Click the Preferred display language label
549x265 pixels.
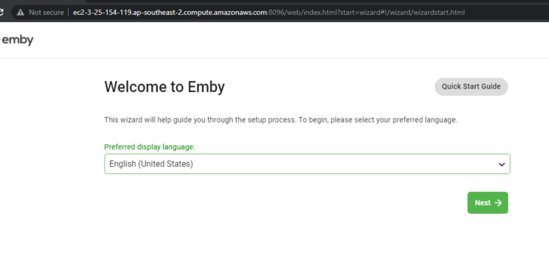click(150, 146)
